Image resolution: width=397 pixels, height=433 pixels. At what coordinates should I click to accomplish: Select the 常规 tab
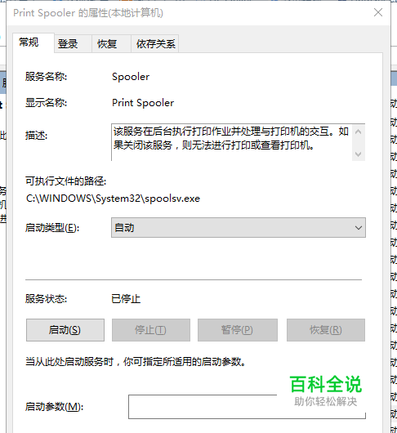point(33,42)
